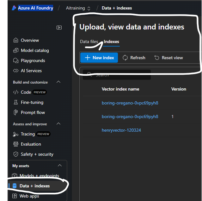The height and width of the screenshot is (201, 202).
Task: Click the PREVIEW badge next to Code
Action: click(x=40, y=92)
